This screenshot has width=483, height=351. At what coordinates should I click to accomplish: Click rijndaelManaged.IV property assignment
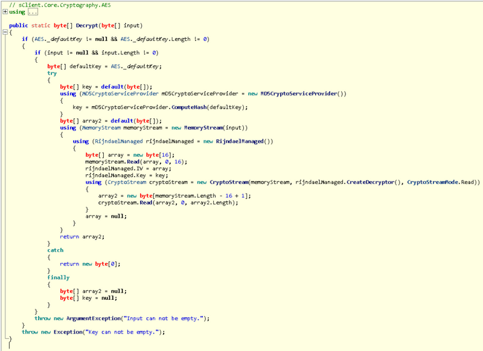coord(112,169)
